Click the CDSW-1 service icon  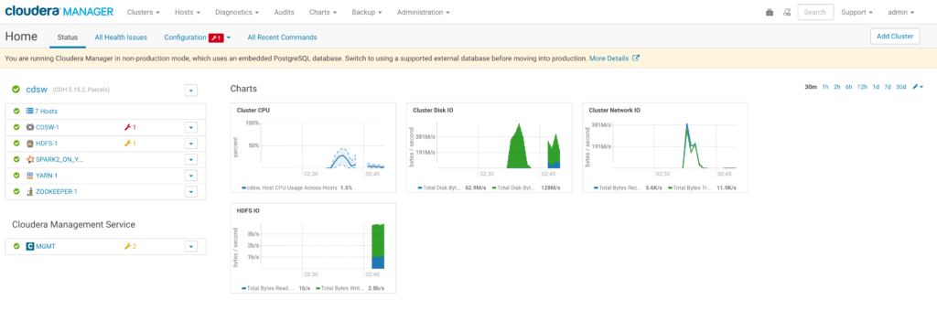click(x=30, y=127)
